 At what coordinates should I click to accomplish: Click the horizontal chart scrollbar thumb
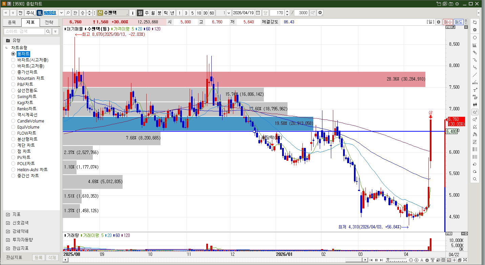[354, 260]
